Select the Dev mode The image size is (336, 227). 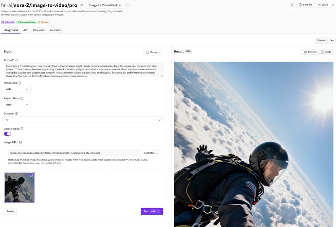tap(331, 40)
